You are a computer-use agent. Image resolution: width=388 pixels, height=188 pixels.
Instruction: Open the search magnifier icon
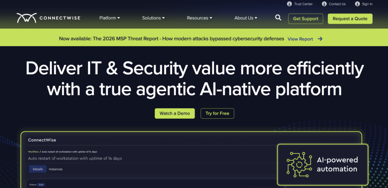tap(278, 18)
